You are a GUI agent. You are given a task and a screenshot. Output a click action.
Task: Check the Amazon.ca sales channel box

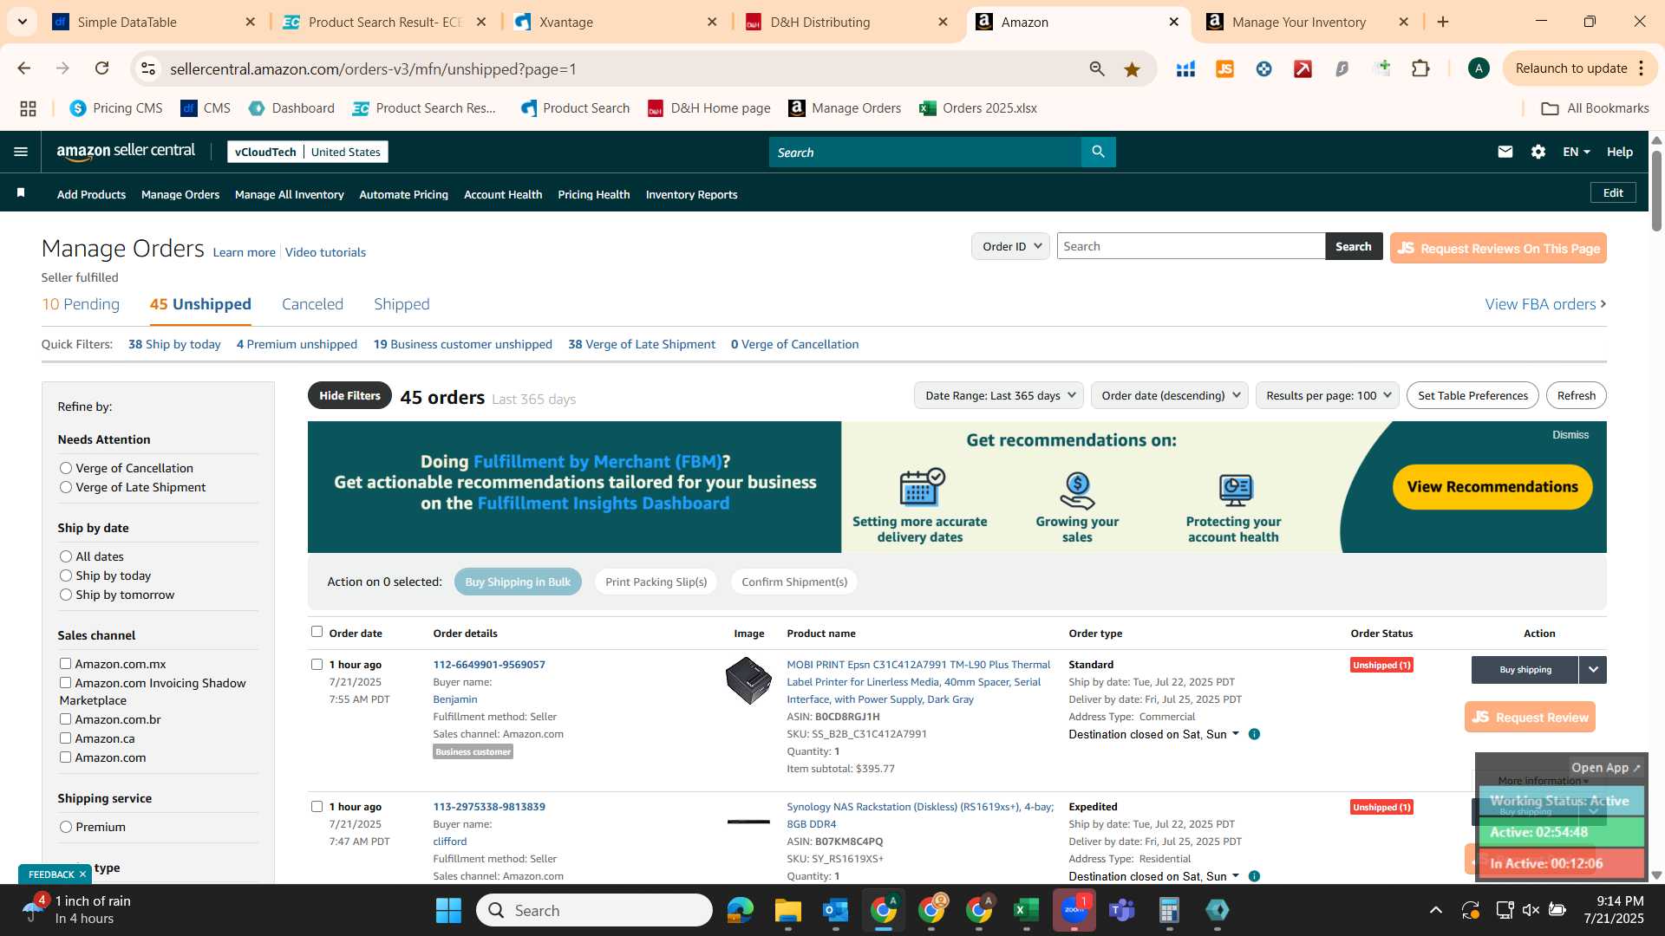(65, 738)
